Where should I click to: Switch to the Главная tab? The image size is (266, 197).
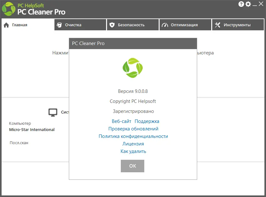28,25
